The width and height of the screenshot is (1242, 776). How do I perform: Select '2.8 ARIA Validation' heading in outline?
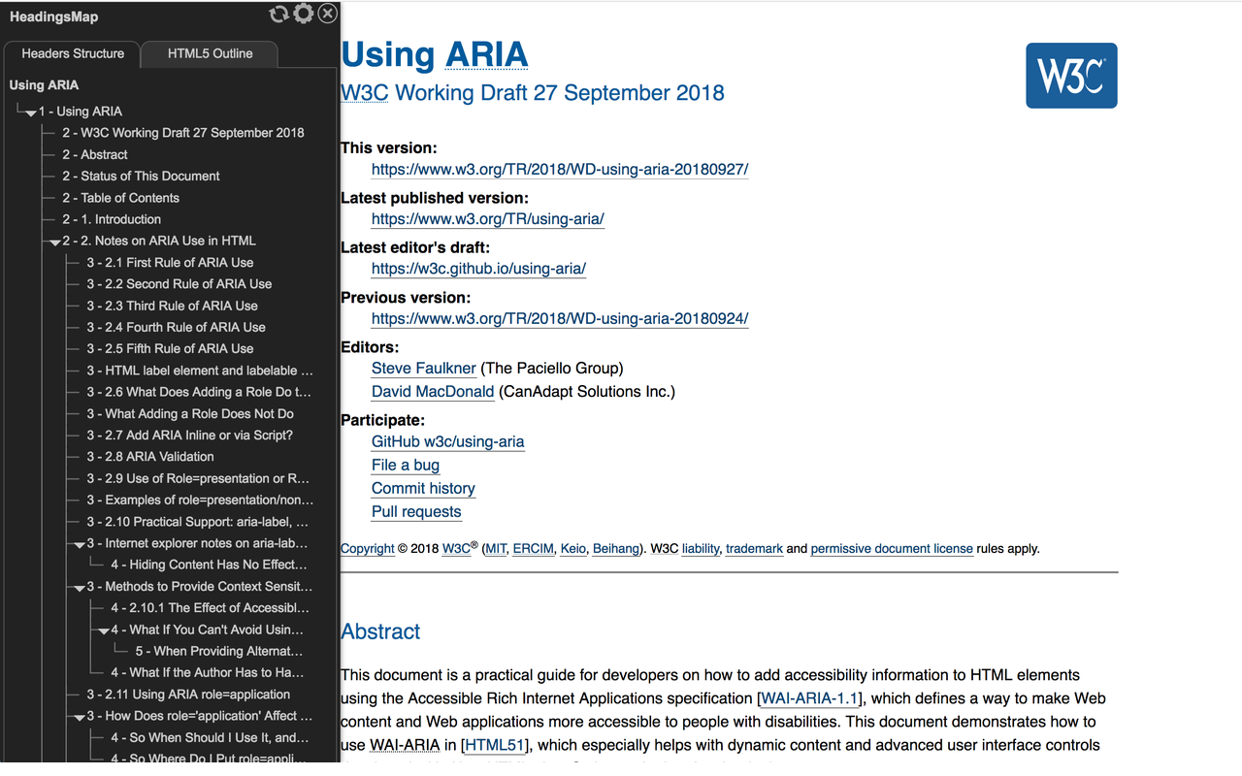point(150,456)
